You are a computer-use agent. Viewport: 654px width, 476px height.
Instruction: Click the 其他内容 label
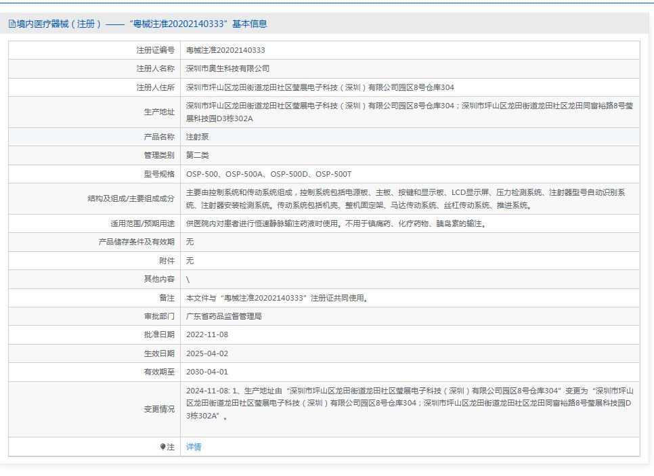coord(159,279)
